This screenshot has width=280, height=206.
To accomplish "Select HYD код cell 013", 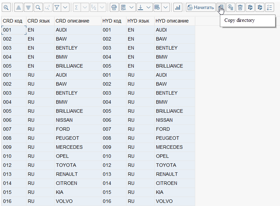I will pos(114,174).
